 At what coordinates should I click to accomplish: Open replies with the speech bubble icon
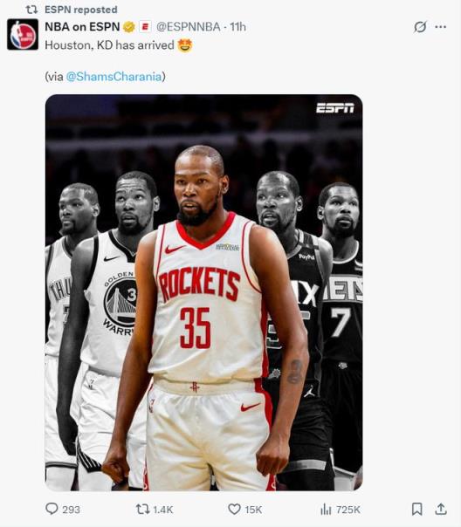(52, 509)
